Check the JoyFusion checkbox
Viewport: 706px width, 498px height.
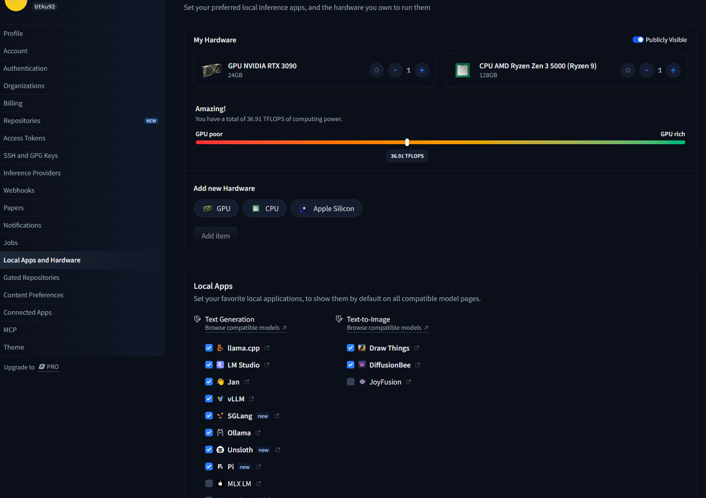(351, 382)
